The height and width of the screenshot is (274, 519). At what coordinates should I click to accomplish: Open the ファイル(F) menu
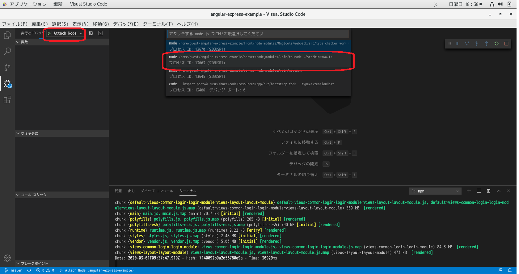tap(15, 24)
